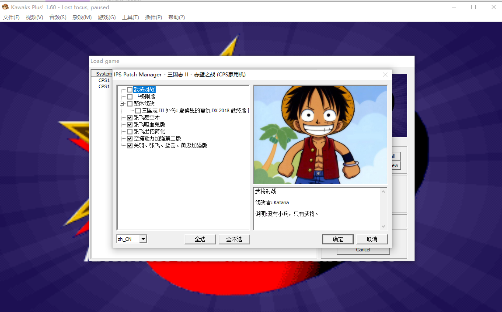The width and height of the screenshot is (502, 312).
Task: Close the Kawaks Plus window
Action: click(493, 7)
